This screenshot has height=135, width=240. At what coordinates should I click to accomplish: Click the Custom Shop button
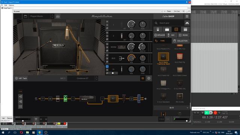point(168,16)
